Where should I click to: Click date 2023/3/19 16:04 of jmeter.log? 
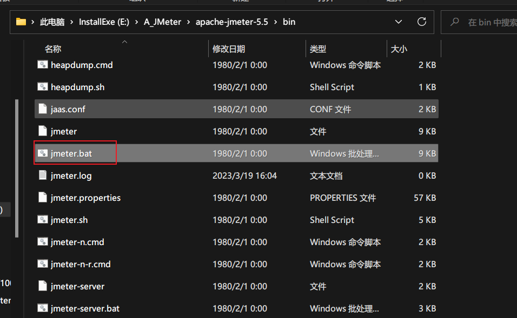point(244,175)
